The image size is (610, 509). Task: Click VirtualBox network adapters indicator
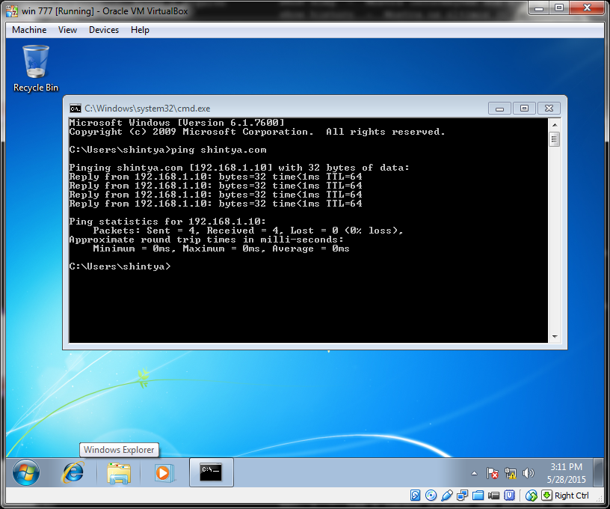point(462,496)
